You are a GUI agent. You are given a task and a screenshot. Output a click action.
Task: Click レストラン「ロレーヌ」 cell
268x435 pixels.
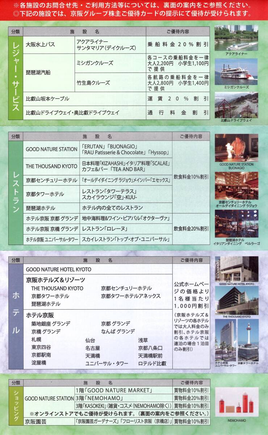126,229
